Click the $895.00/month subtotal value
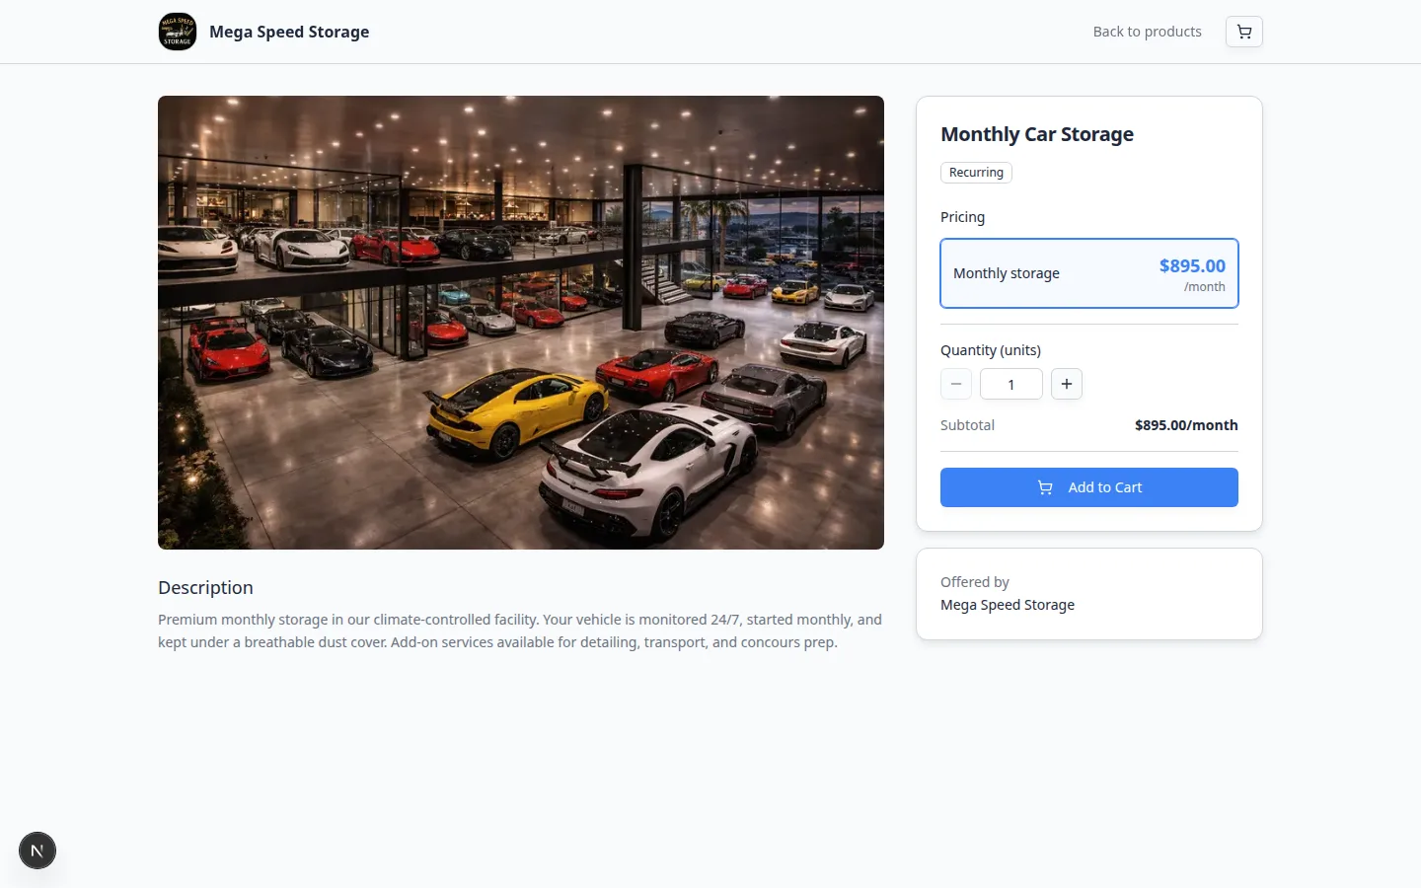The width and height of the screenshot is (1421, 888). point(1186,425)
